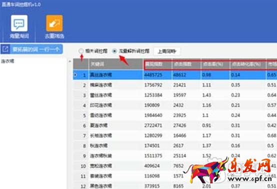Sort by the 关键词 column header
The height and width of the screenshot is (189, 277).
click(115, 64)
